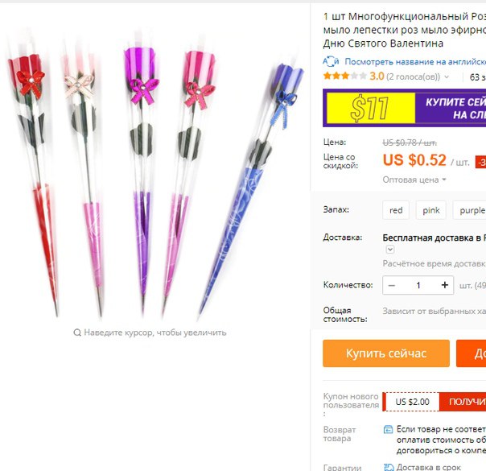Open the Оптовая цена dropdown

[414, 180]
